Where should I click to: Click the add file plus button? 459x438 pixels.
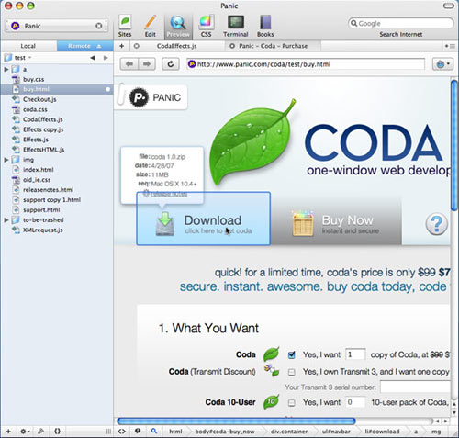[x=8, y=432]
